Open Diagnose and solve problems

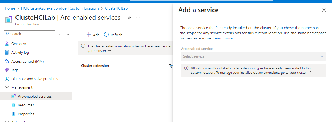[35, 79]
